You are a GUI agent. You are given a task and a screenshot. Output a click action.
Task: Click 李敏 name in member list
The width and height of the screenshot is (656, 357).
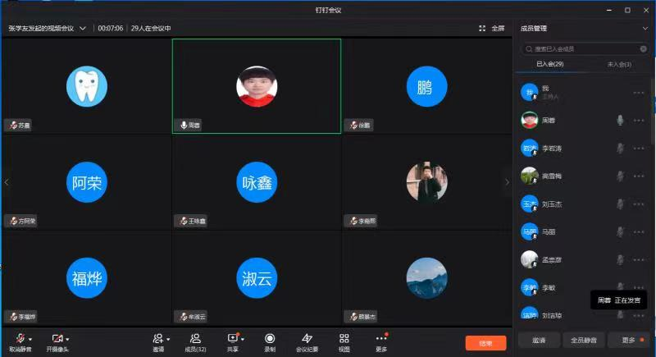pyautogui.click(x=549, y=288)
